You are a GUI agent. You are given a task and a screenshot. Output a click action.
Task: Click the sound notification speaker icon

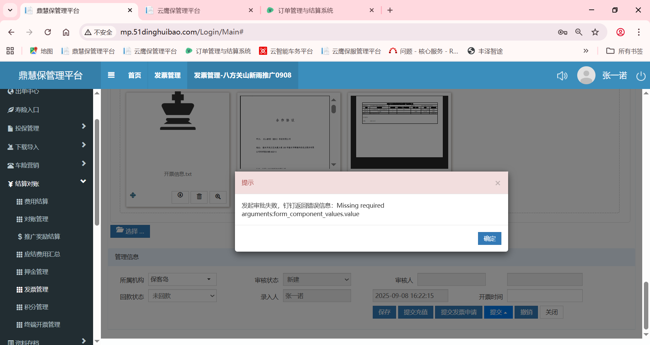pyautogui.click(x=562, y=75)
